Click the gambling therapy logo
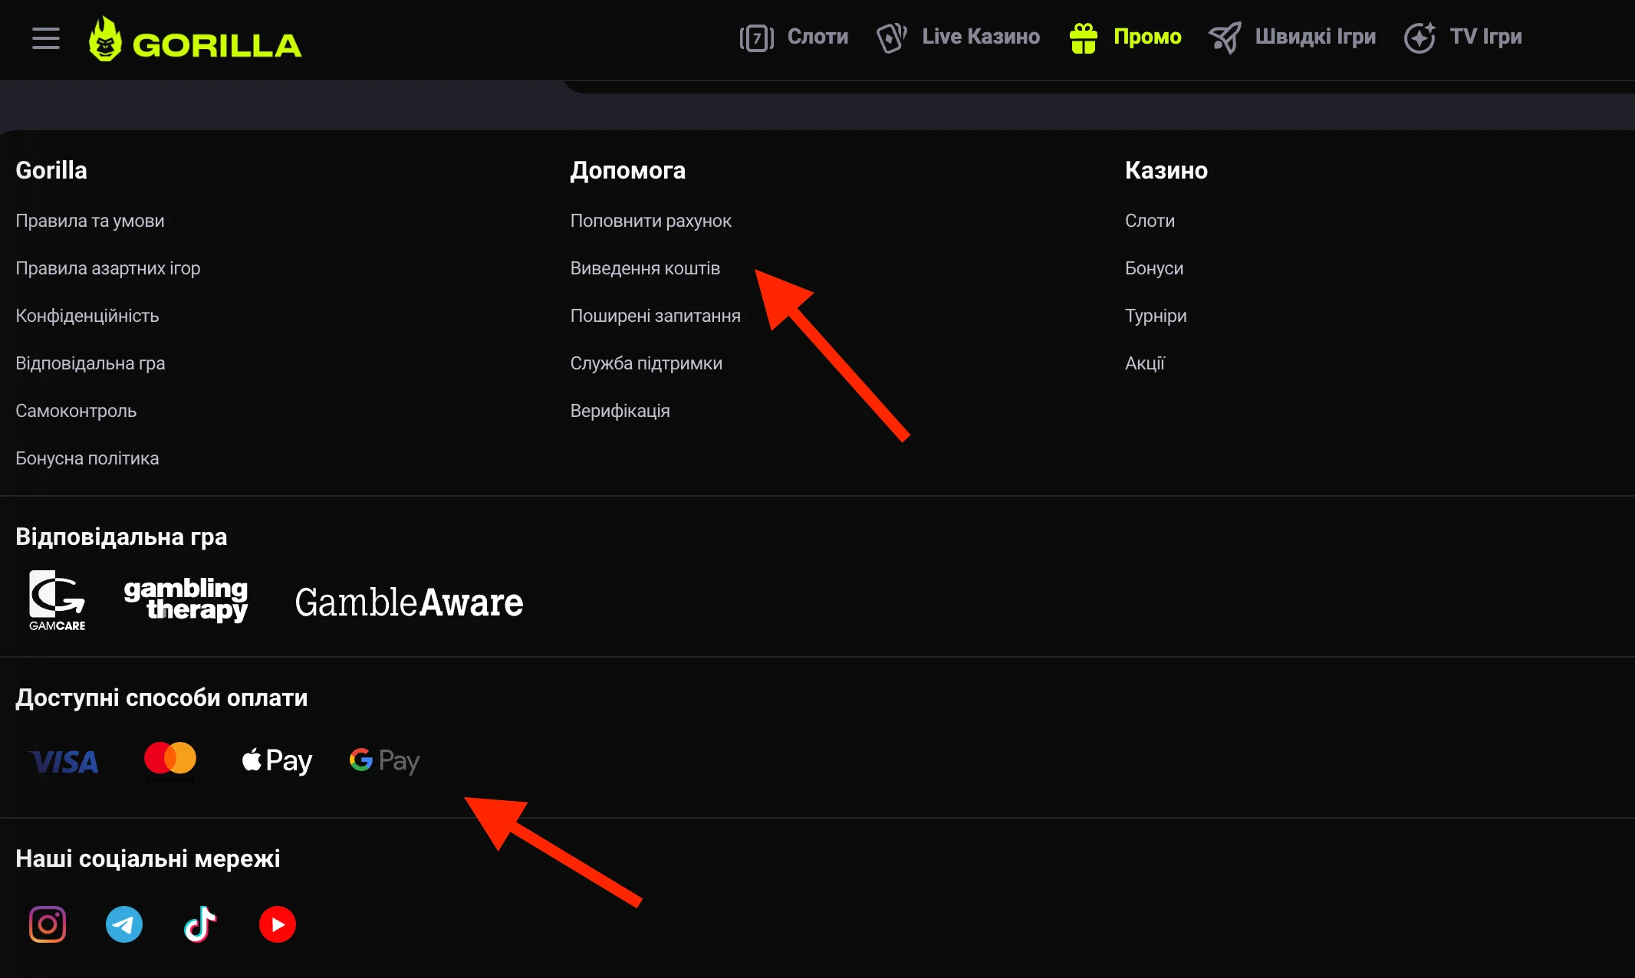Screen dimensions: 1635x978 point(186,600)
